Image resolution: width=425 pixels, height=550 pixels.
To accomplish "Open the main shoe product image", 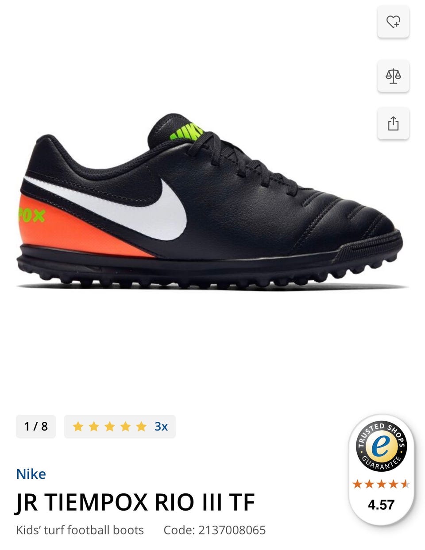I will [x=210, y=202].
